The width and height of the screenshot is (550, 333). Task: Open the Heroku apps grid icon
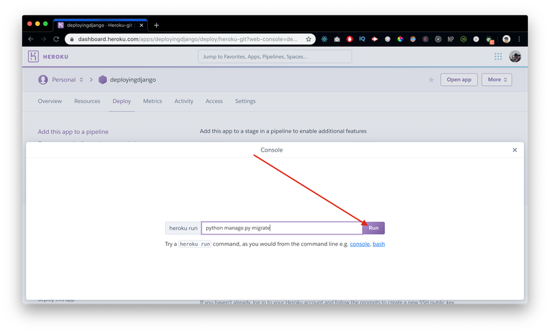point(498,56)
